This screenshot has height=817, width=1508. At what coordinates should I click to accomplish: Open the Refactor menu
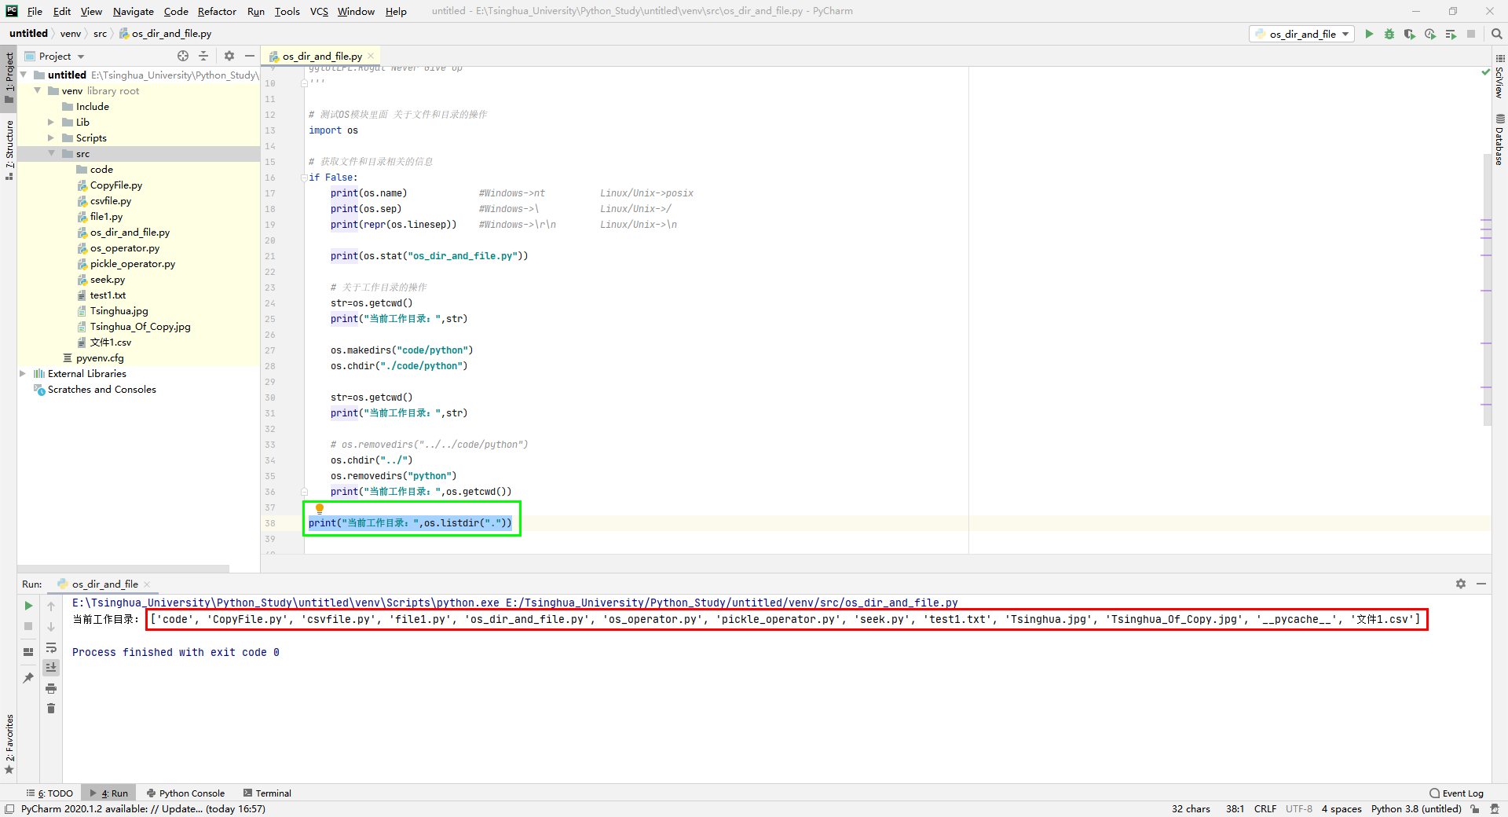coord(217,11)
